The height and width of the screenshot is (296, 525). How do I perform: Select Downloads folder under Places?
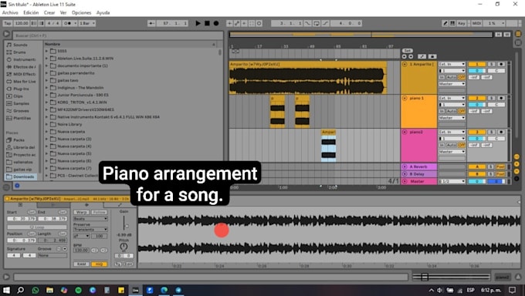[23, 177]
